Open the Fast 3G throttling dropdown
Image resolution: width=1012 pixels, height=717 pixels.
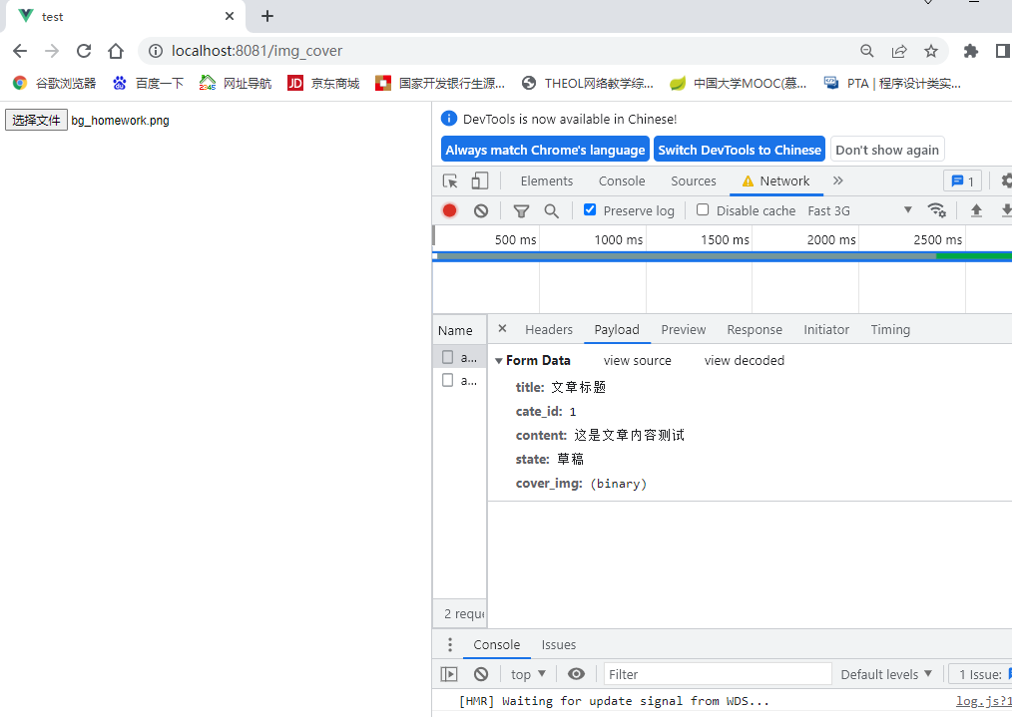click(x=878, y=210)
